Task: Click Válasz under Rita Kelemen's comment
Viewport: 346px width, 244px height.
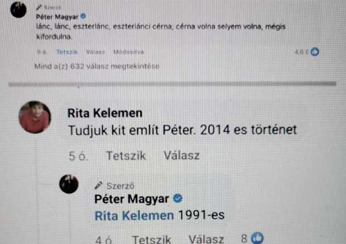Action: coord(181,155)
